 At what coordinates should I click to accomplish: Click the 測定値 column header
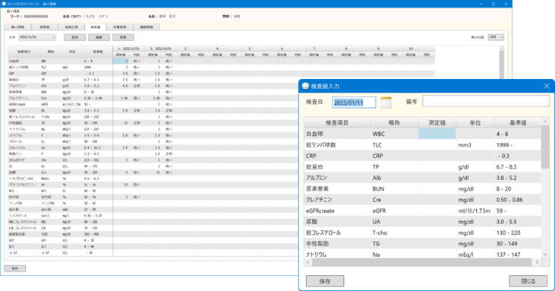coord(437,122)
